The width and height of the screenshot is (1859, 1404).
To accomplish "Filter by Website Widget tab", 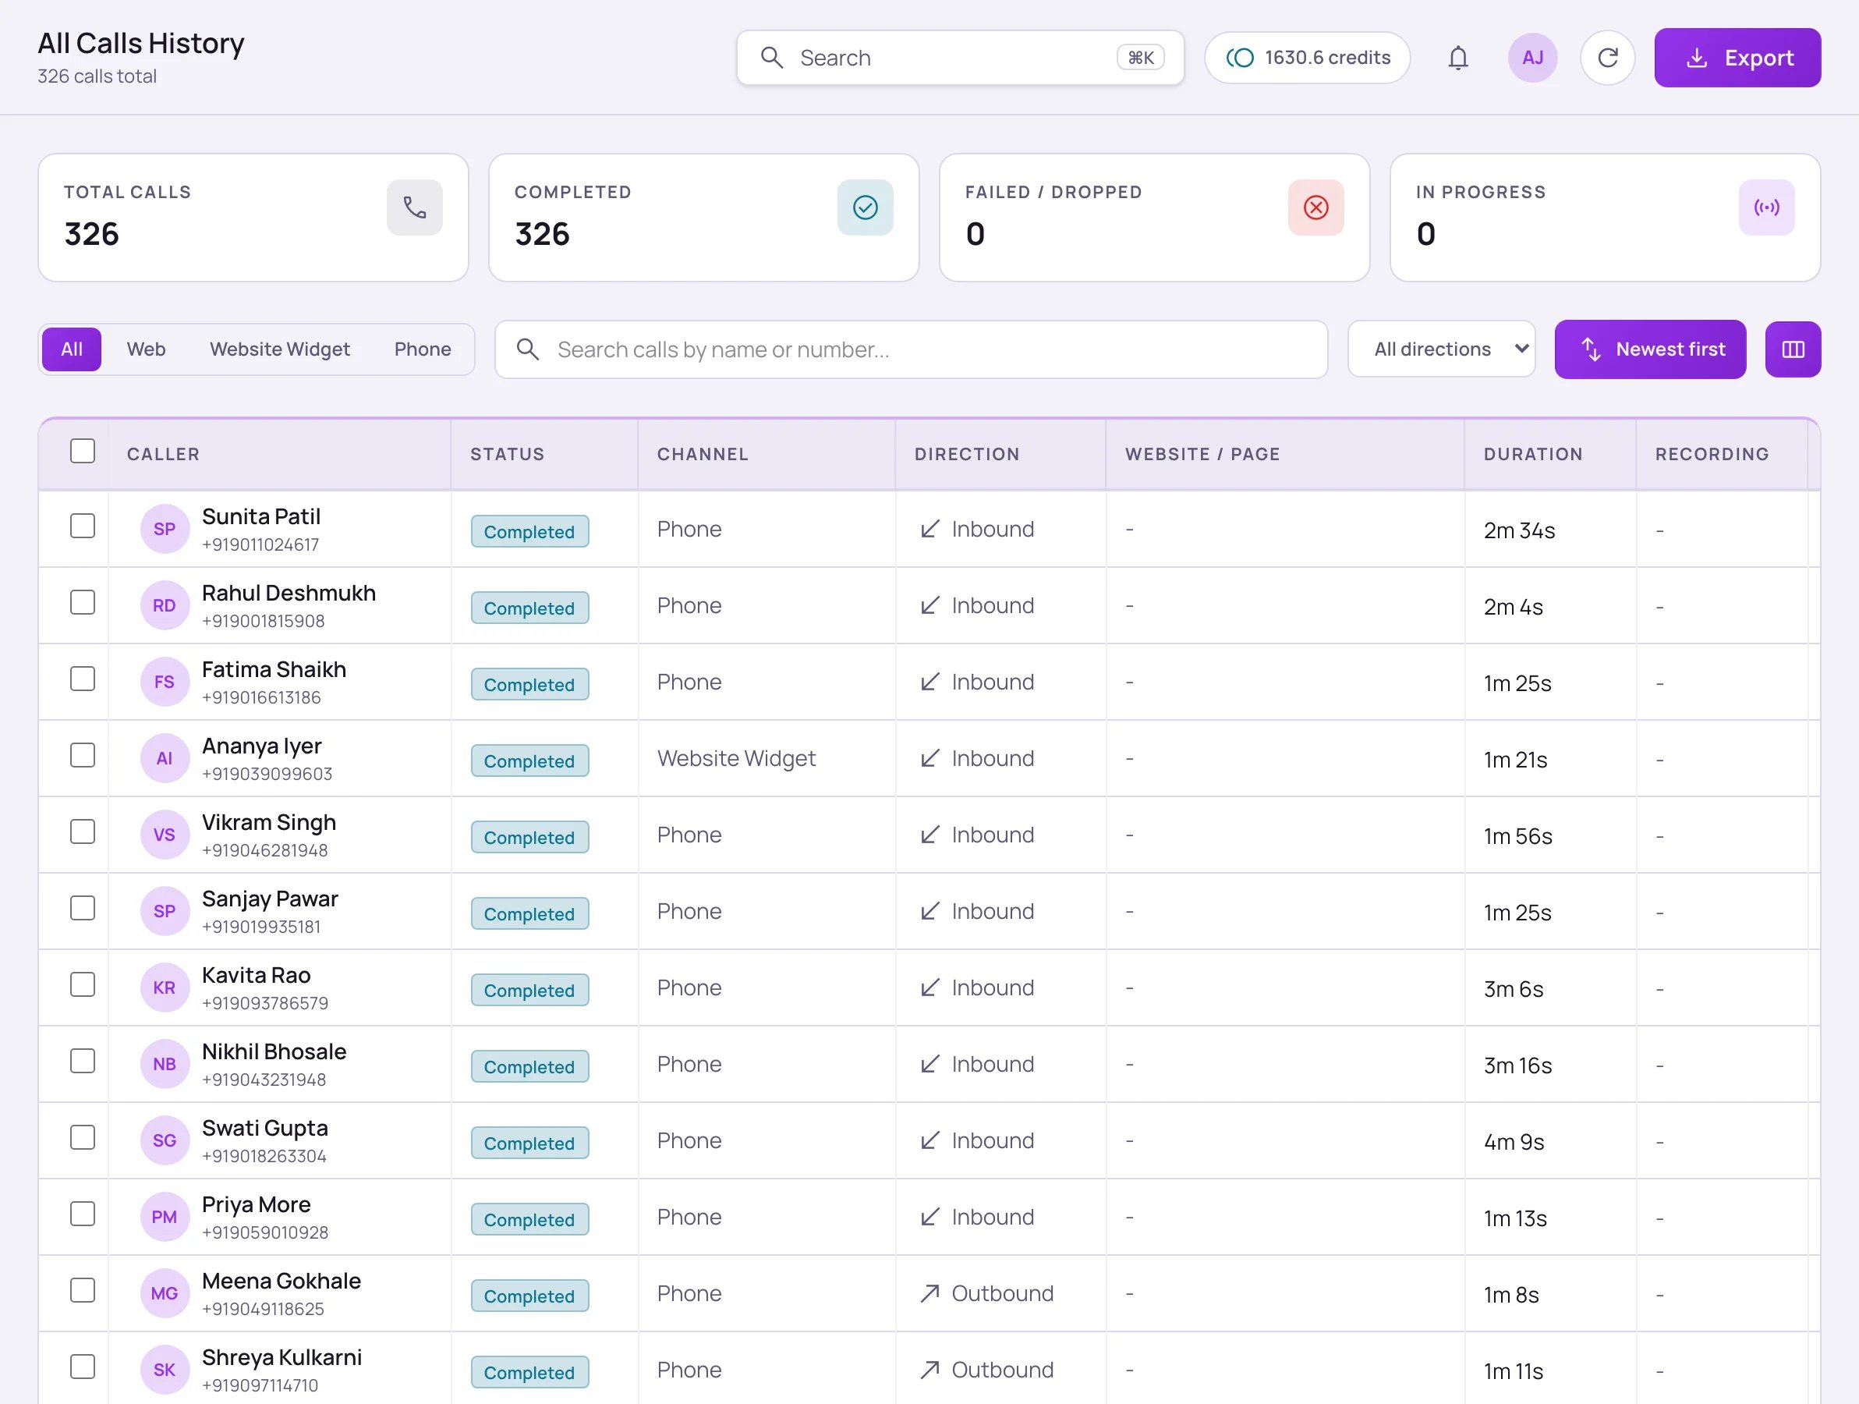I will pos(280,349).
